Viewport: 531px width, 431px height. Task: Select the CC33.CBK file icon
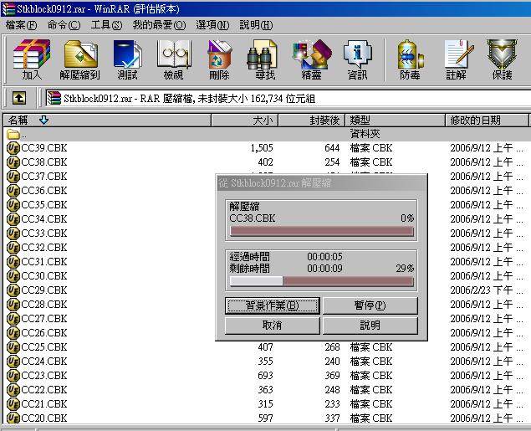click(13, 233)
